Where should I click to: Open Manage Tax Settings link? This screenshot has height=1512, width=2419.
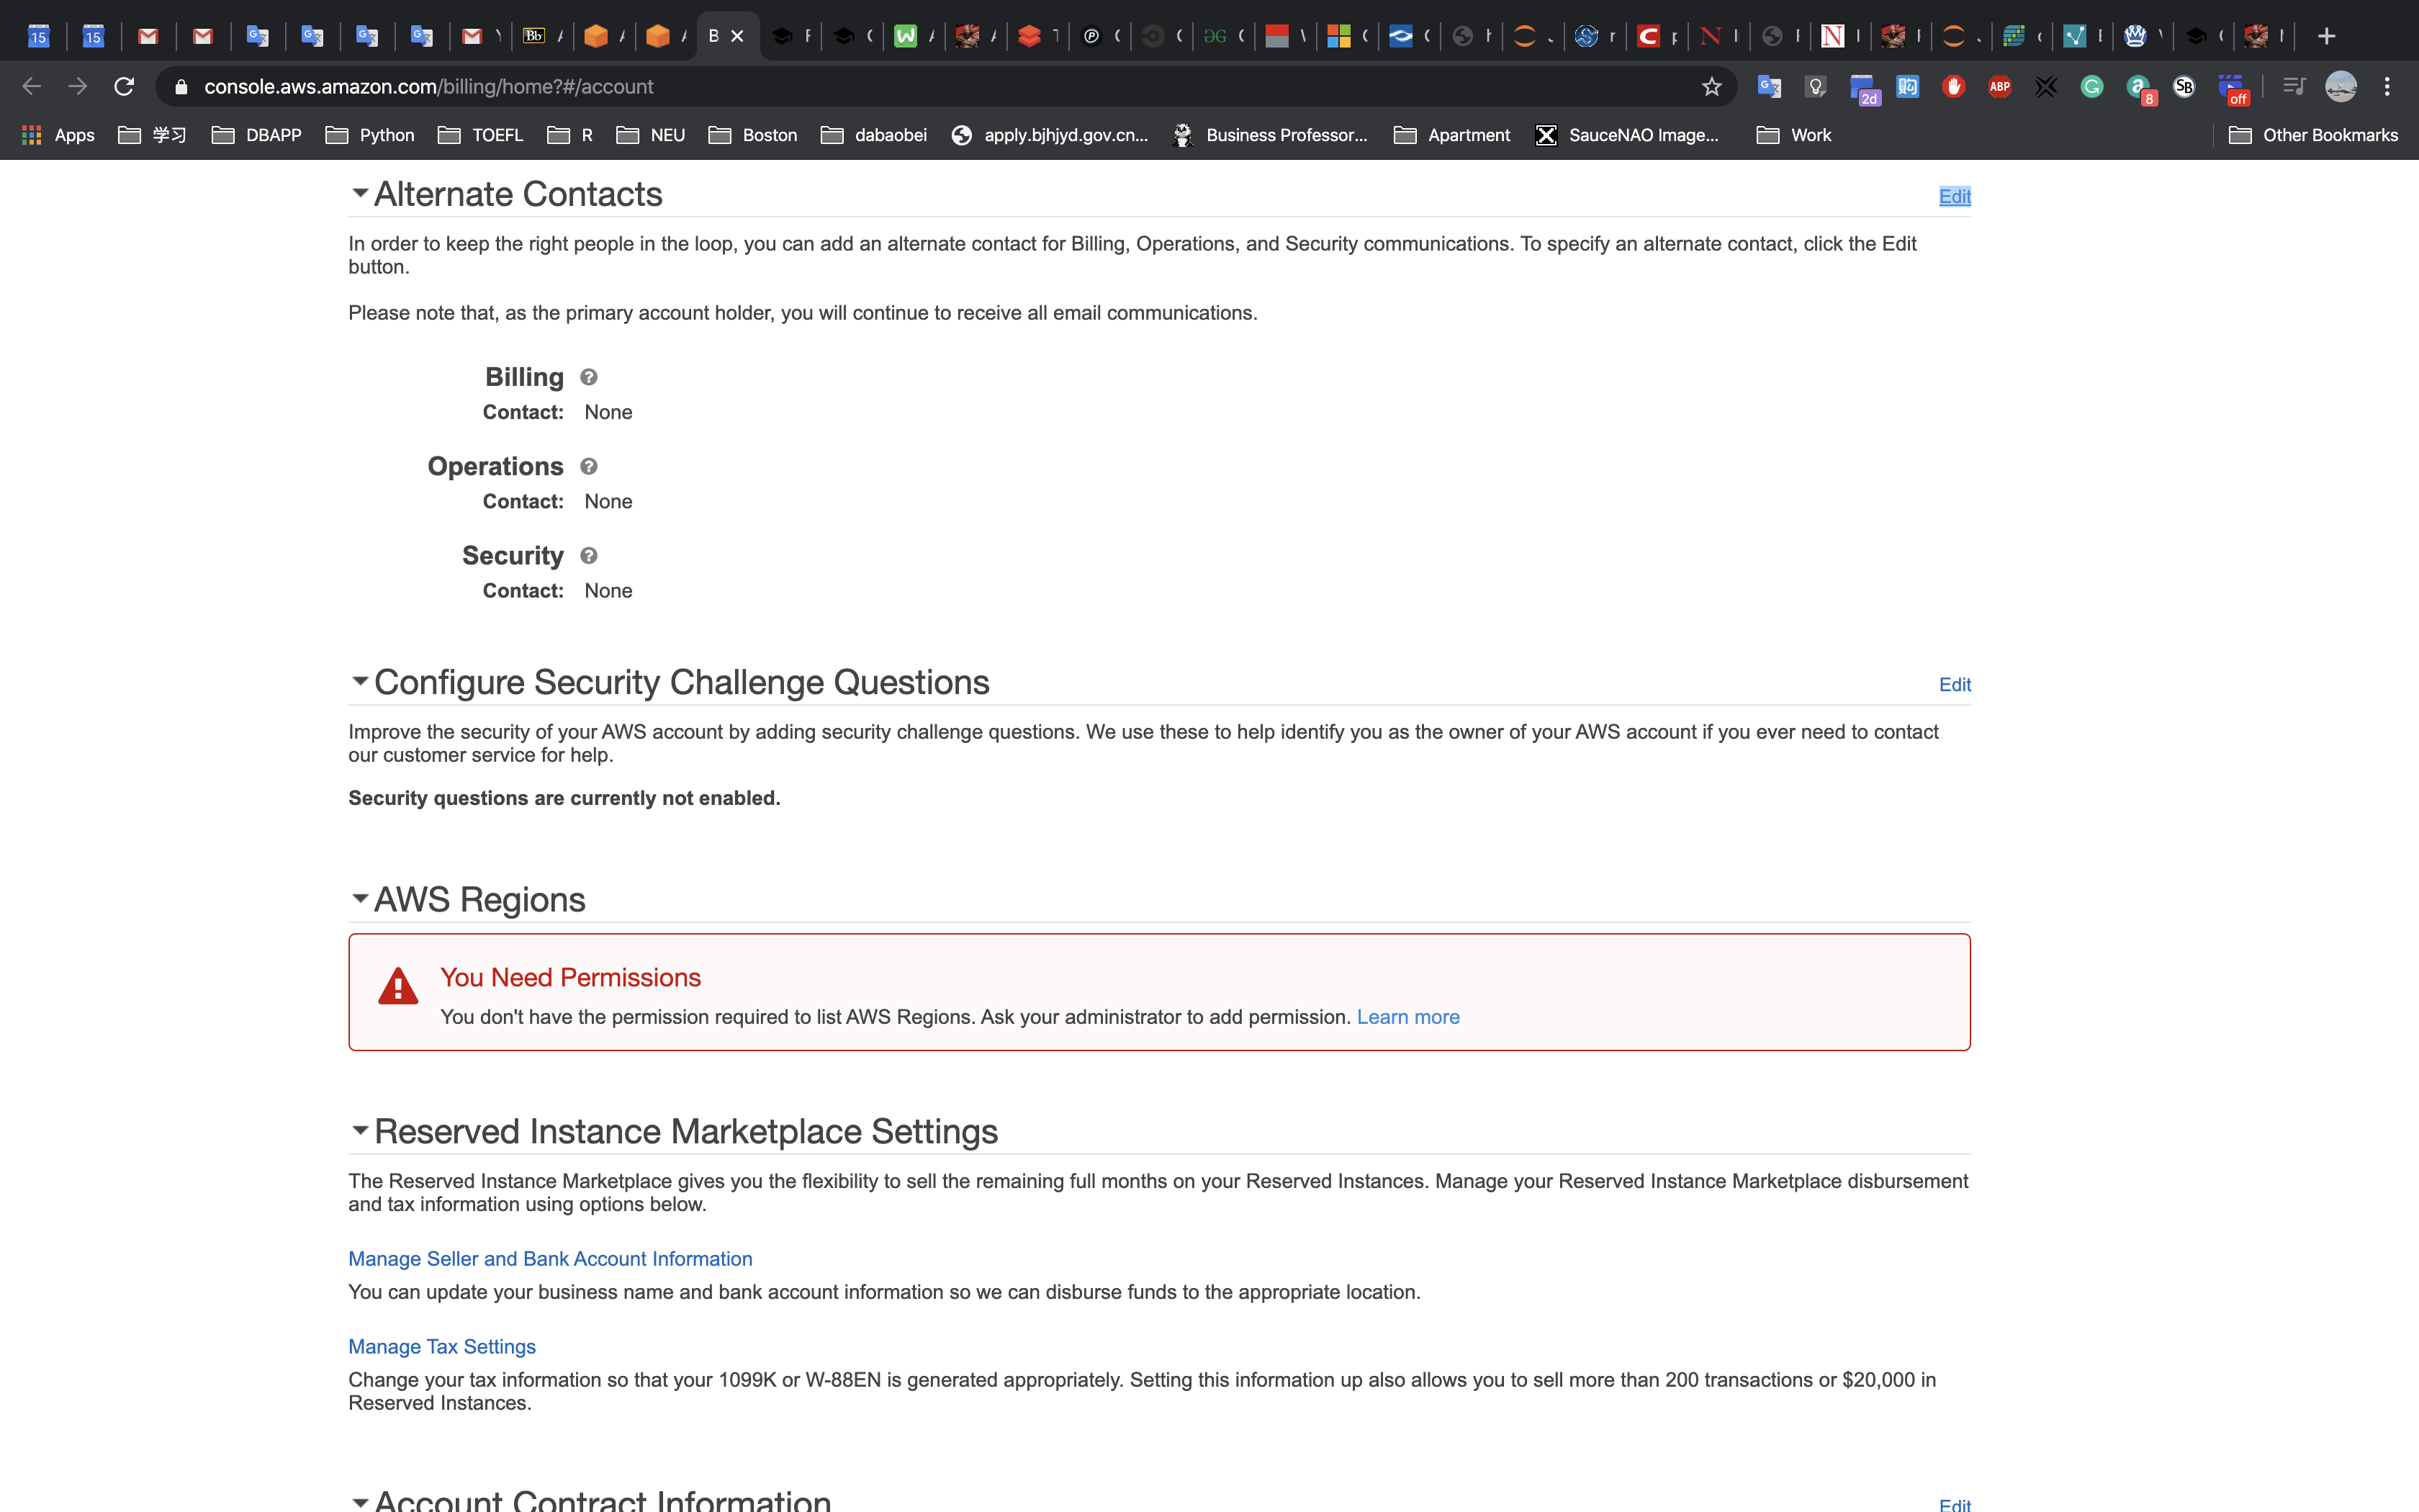tap(442, 1346)
